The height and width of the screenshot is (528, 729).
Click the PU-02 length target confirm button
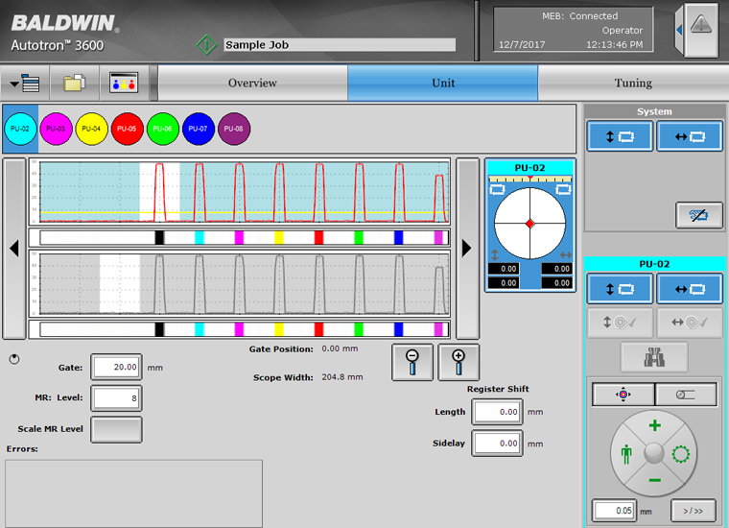620,323
